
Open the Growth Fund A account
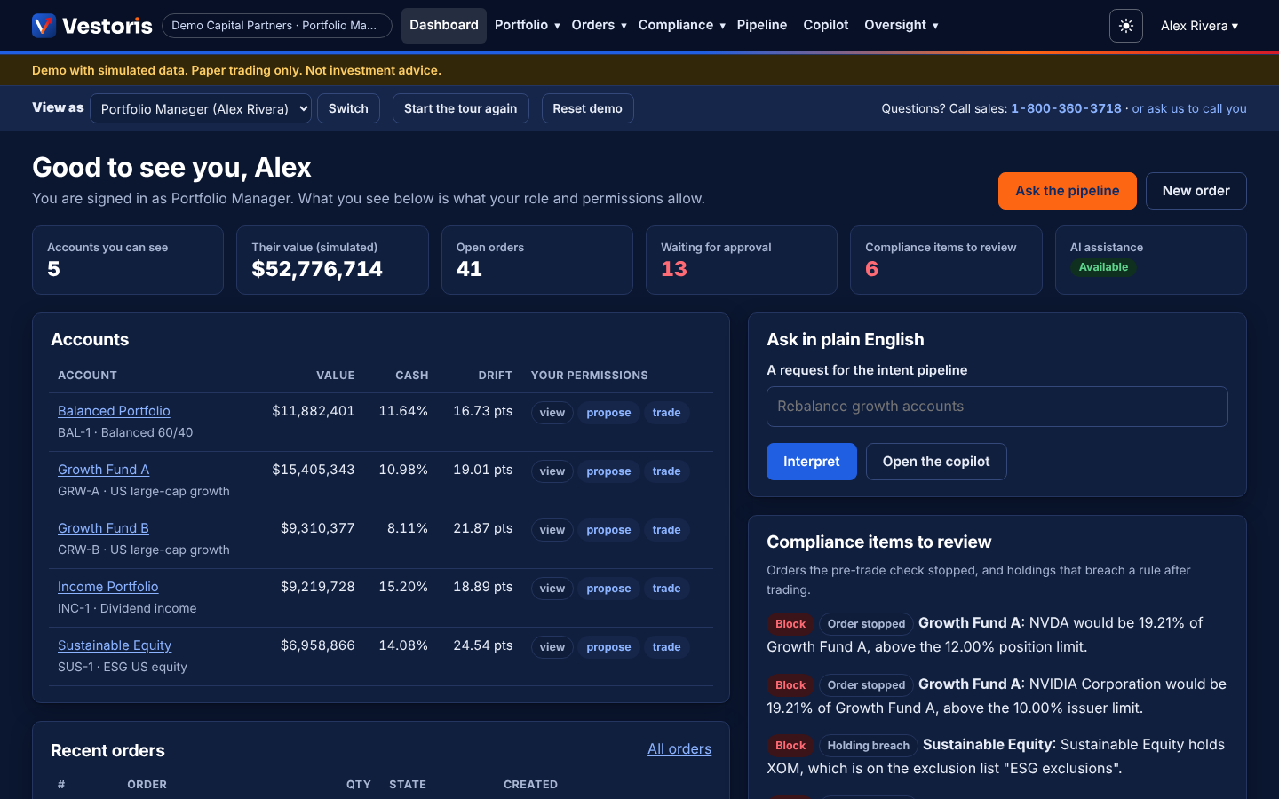pos(103,470)
